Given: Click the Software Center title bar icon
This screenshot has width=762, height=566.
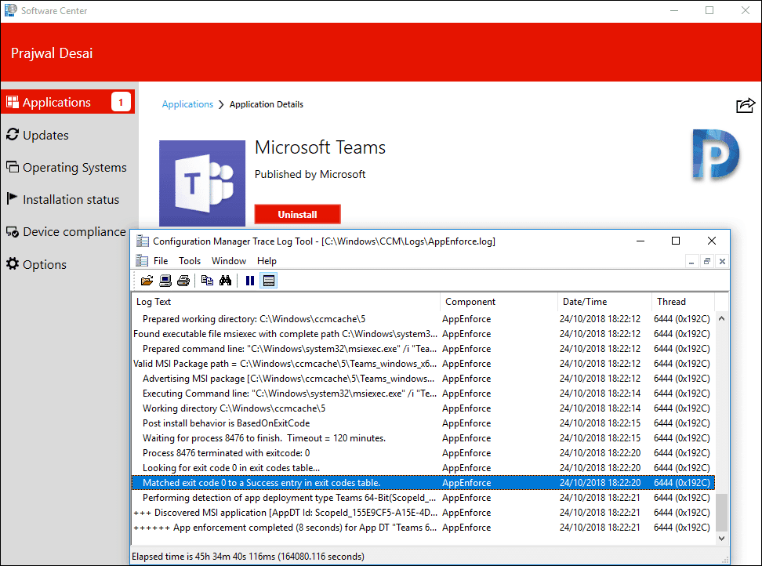Looking at the screenshot, I should (x=11, y=11).
